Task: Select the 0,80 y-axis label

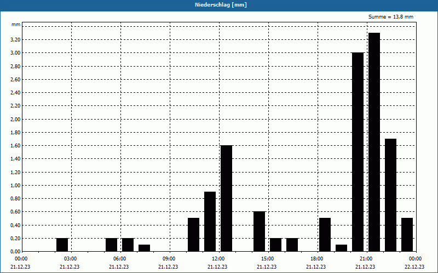Action: point(15,199)
